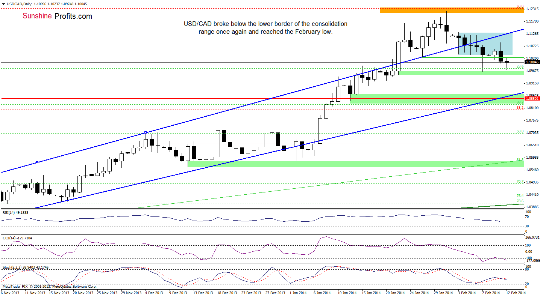Click the 1.07575 price axis value
This screenshot has width=540, height=296.
[532, 120]
